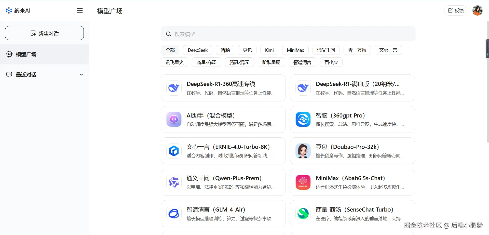Screen dimensions: 489x235
Task: Open DeepSeek-R1-满血版 model title
Action: coord(358,84)
